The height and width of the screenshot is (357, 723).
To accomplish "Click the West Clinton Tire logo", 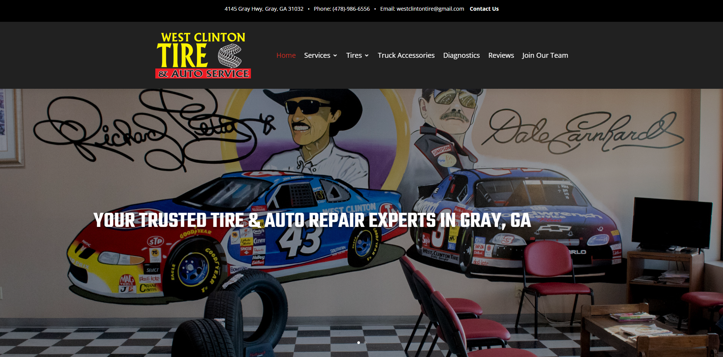I will pos(203,55).
